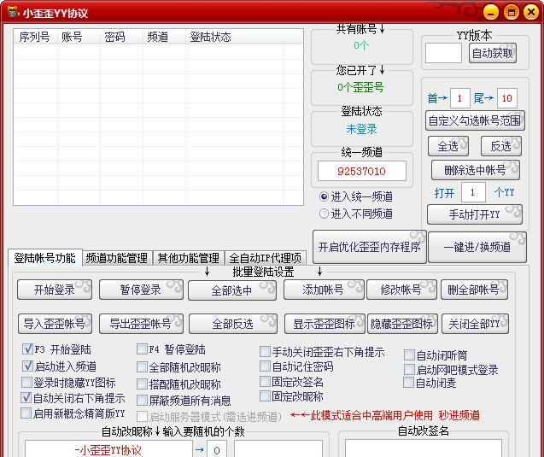The width and height of the screenshot is (544, 457).
Task: Click the app icon in title bar
Action: click(12, 13)
